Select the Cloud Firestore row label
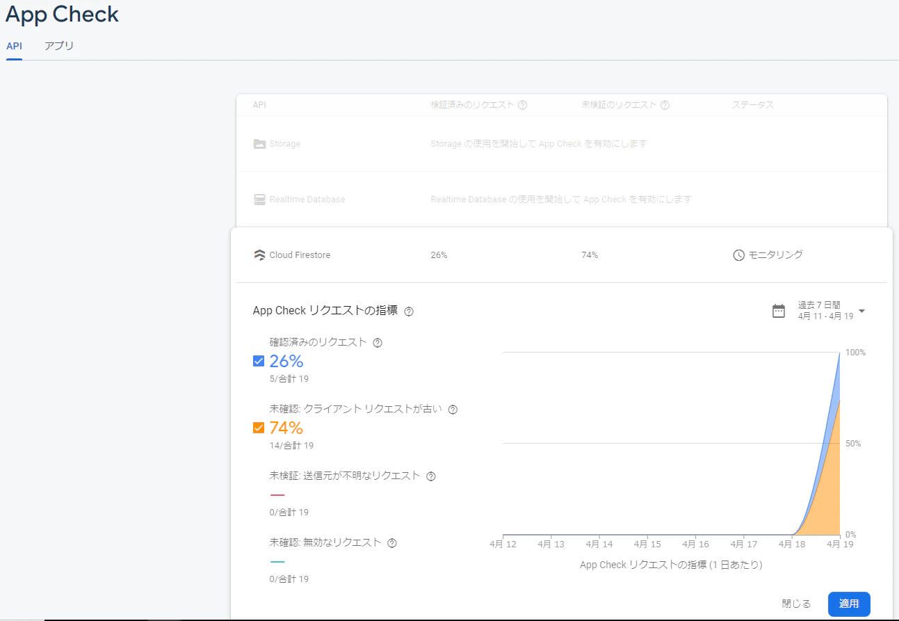The image size is (899, 621). 300,255
